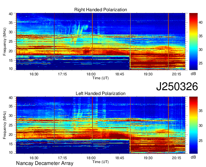Click 17:15 tick on bottom plot
Screen dimensions: 206x167
(62, 158)
